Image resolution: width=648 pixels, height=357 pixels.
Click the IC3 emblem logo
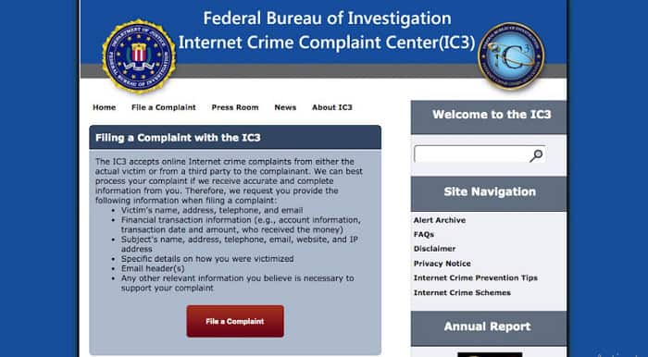(x=512, y=55)
